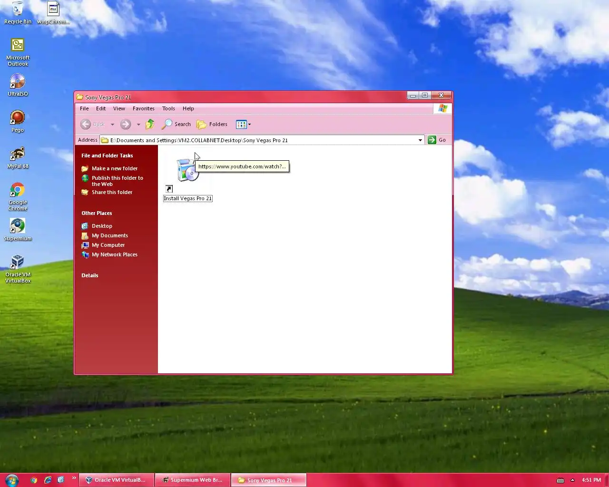Screen dimensions: 609x487
Task: Launch Internet Explorer from quick launch
Action: click(x=48, y=480)
